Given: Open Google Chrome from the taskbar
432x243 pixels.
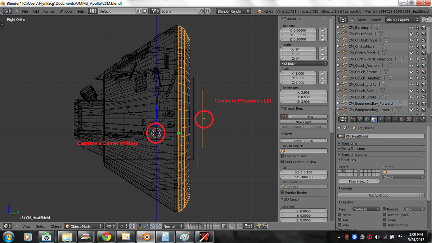Looking at the screenshot, I should 106,237.
